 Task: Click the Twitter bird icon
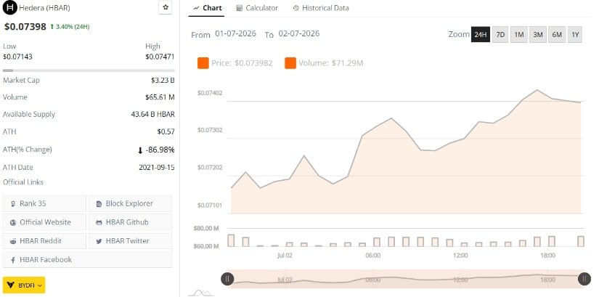click(x=99, y=242)
